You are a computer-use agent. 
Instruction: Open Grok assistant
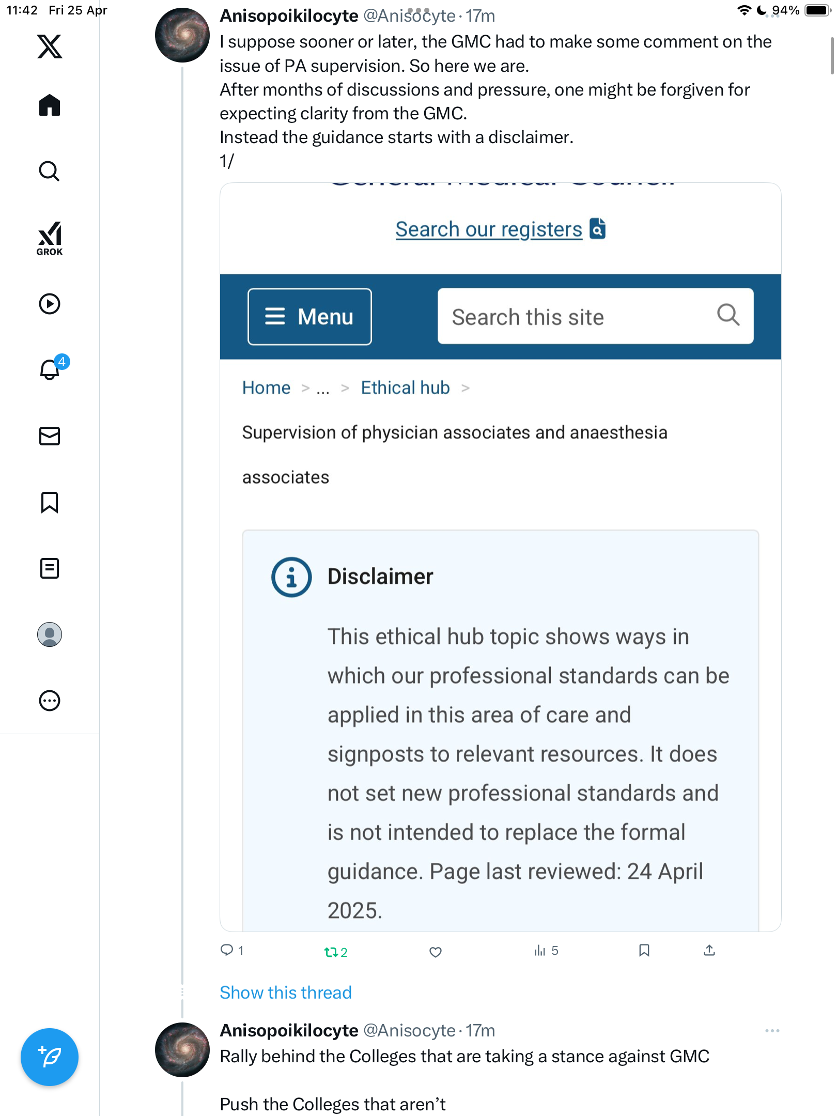click(x=50, y=239)
